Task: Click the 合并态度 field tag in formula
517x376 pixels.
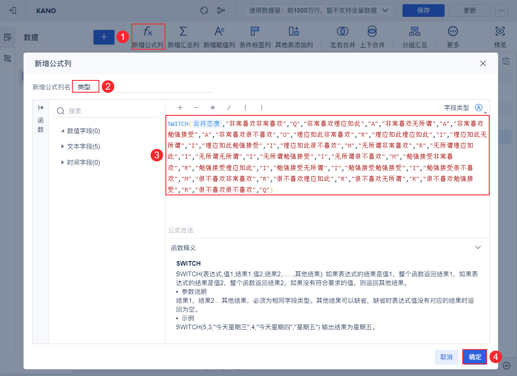Action: click(x=207, y=124)
